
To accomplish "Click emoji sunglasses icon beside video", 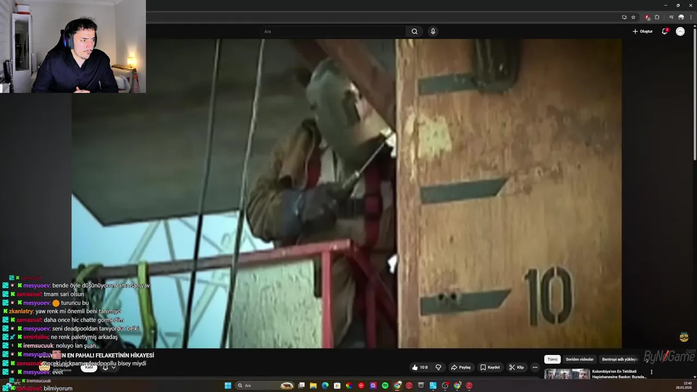I will (x=684, y=337).
